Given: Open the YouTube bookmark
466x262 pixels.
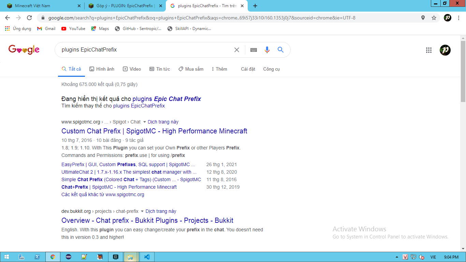Looking at the screenshot, I should (x=73, y=29).
